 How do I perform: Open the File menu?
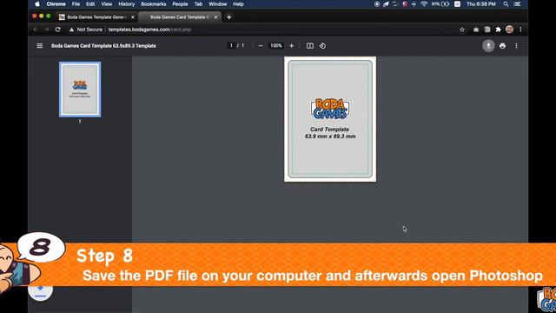pyautogui.click(x=76, y=4)
